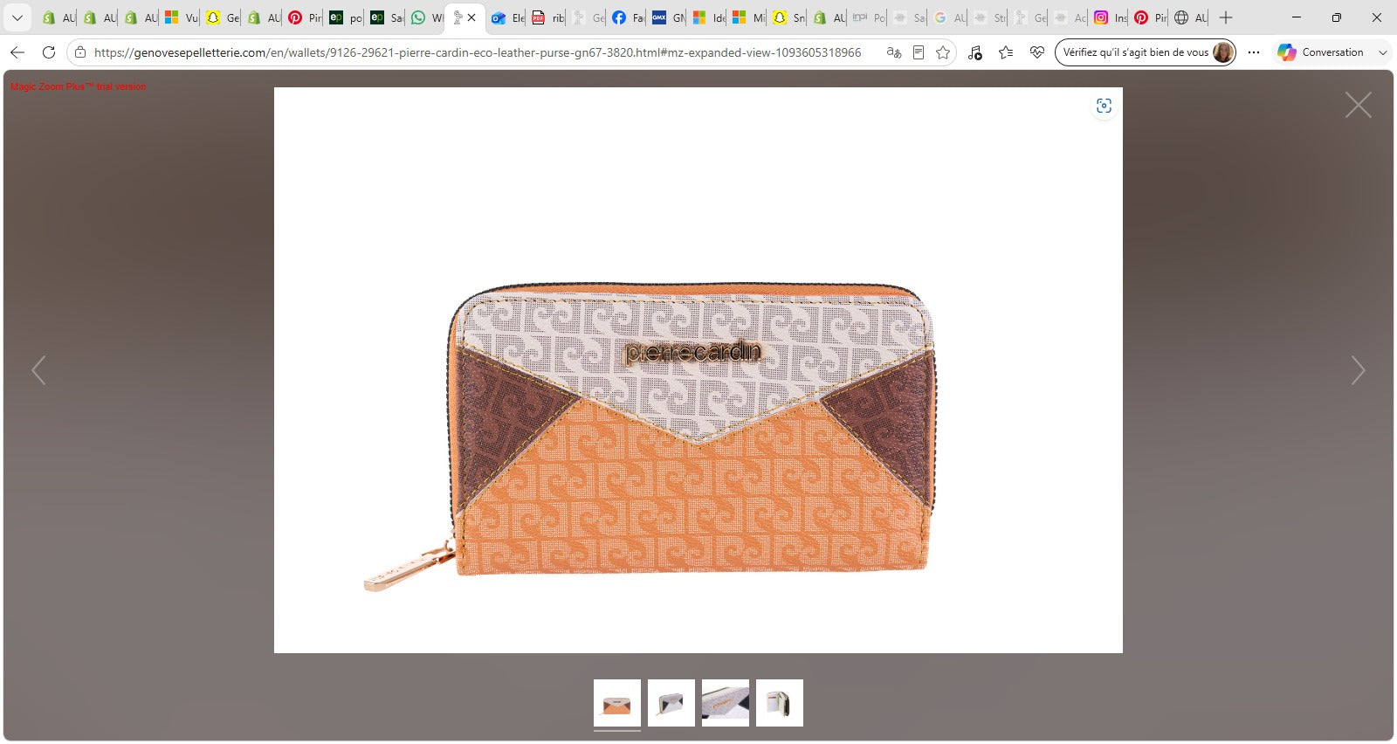Open immersive reader view icon

[x=918, y=52]
